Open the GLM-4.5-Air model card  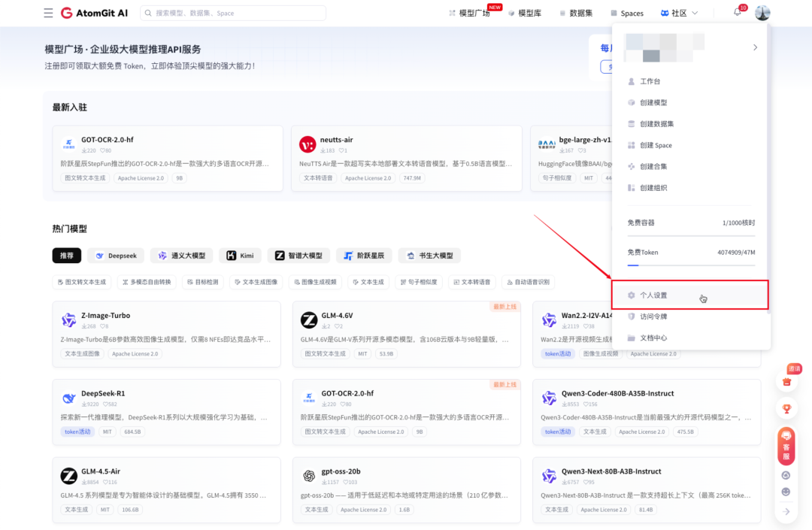(166, 489)
